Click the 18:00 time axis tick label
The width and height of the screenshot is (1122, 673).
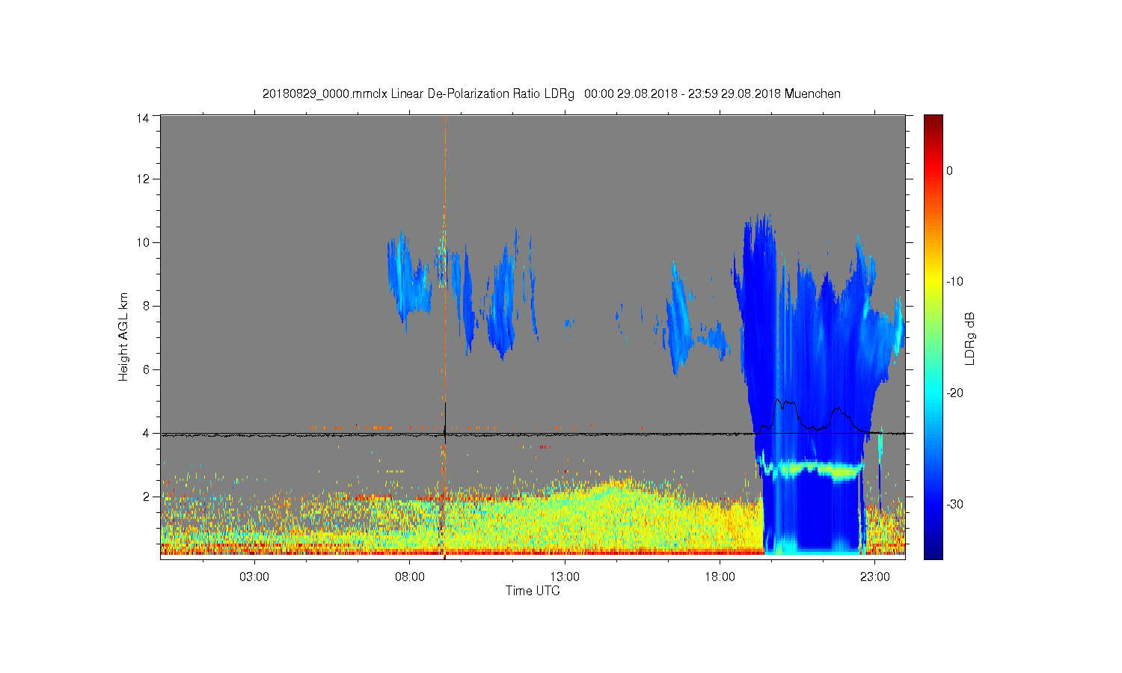tap(720, 577)
